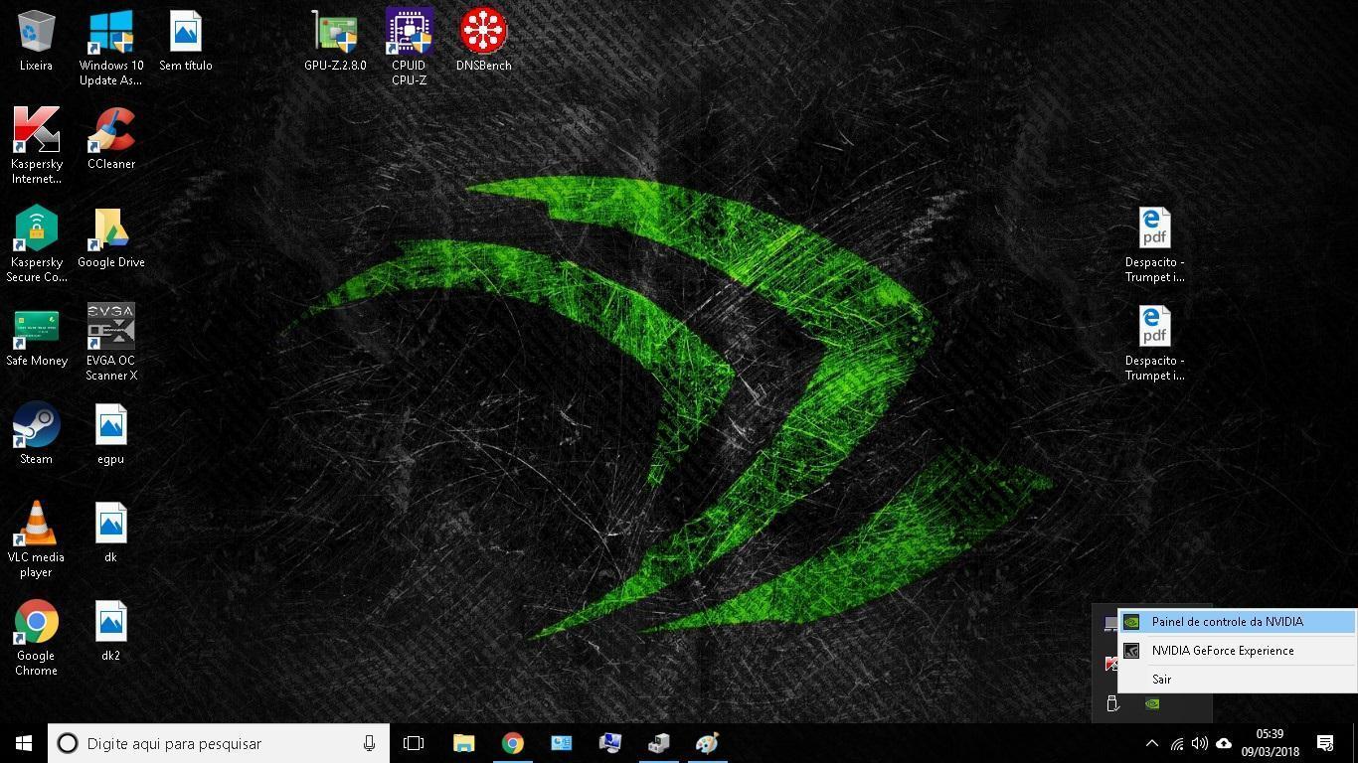Open the devices taskbar icon

[659, 743]
